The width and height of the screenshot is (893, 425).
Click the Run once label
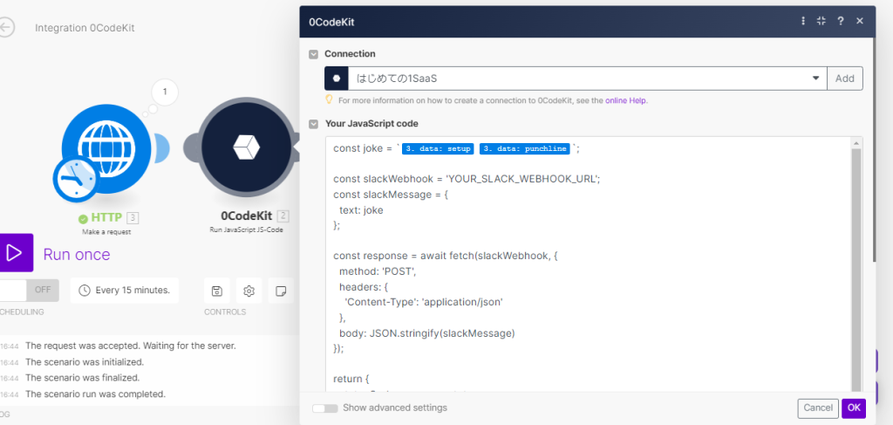[x=77, y=255]
